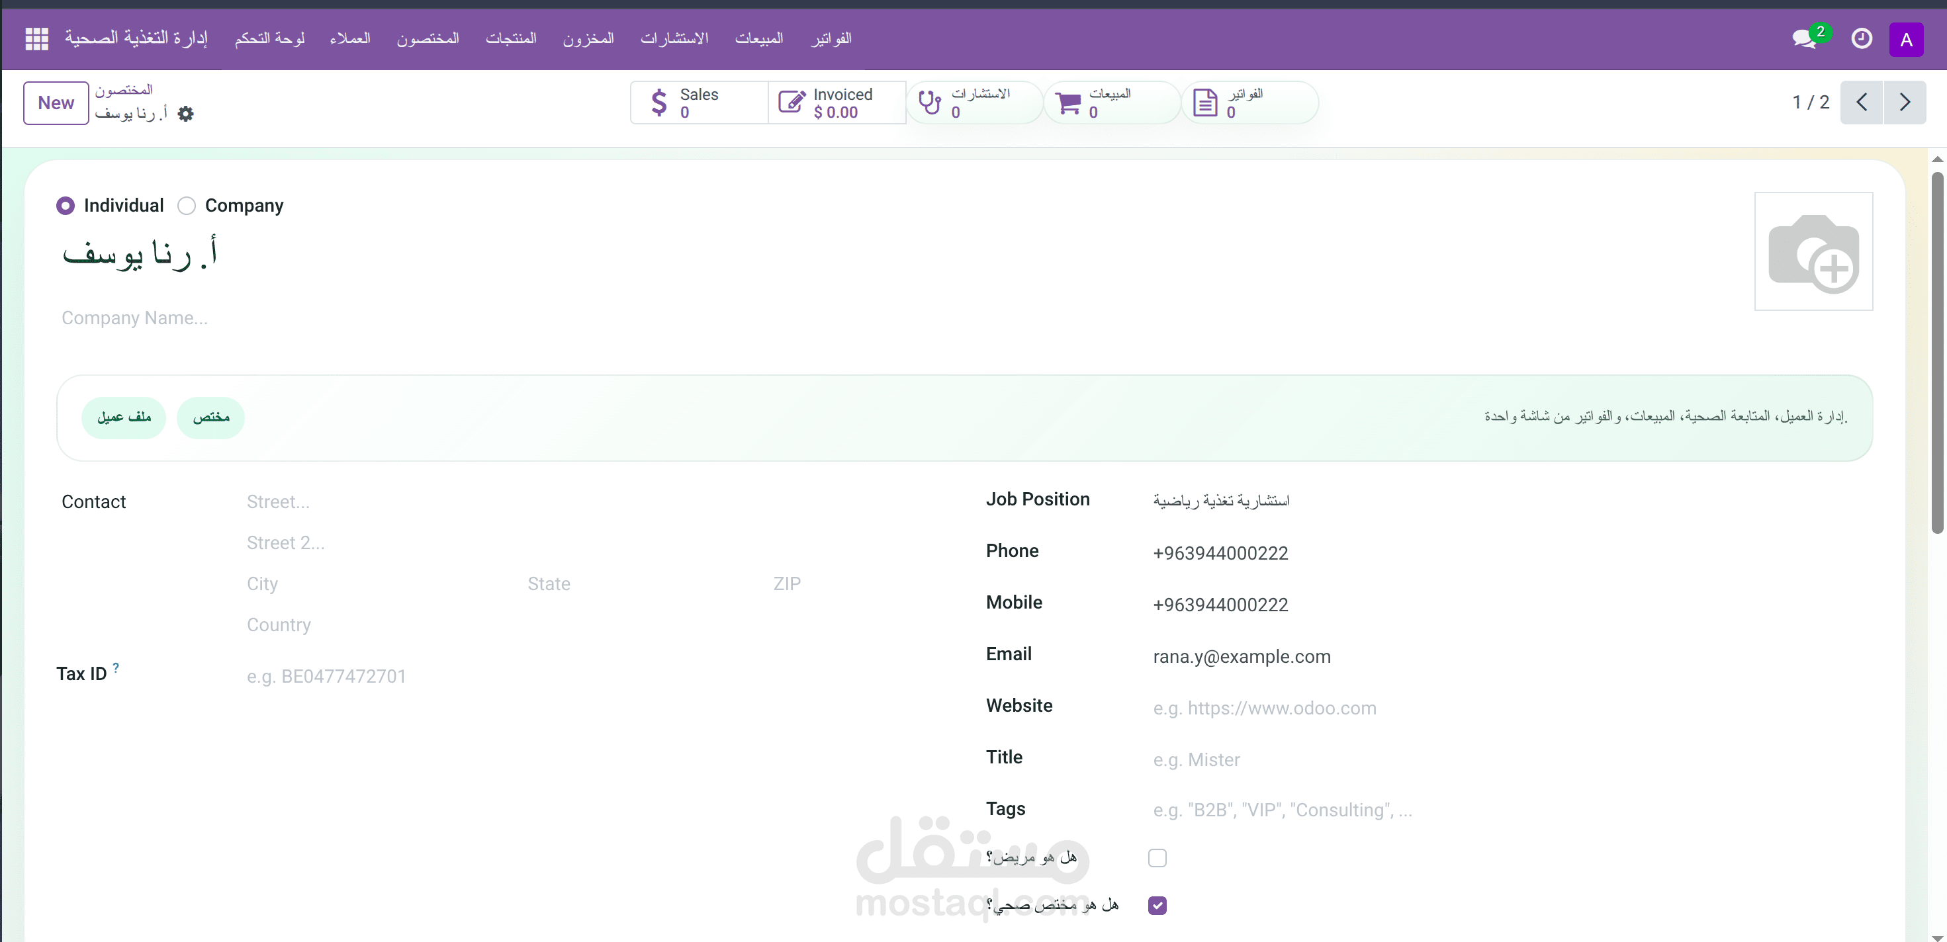Uncheck the هل هو مختص صحي checkbox
This screenshot has height=942, width=1947.
1156,905
